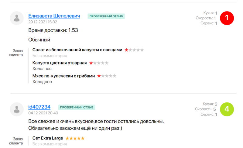Screen dimensions: 243x148
Task: Click review text Все свежее и очень вкусное
Action: click(96, 121)
